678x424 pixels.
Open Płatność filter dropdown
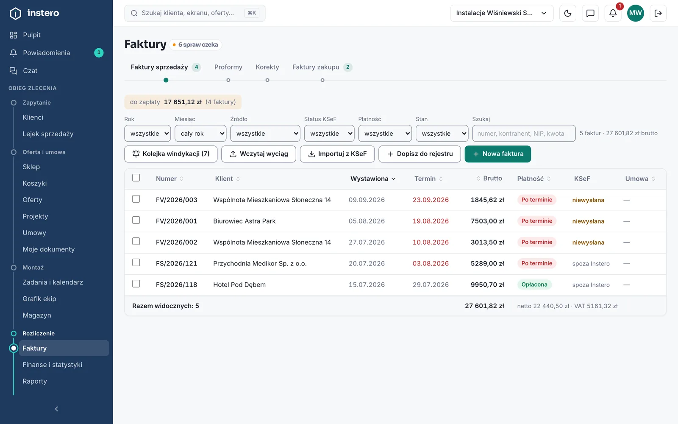[x=385, y=133]
